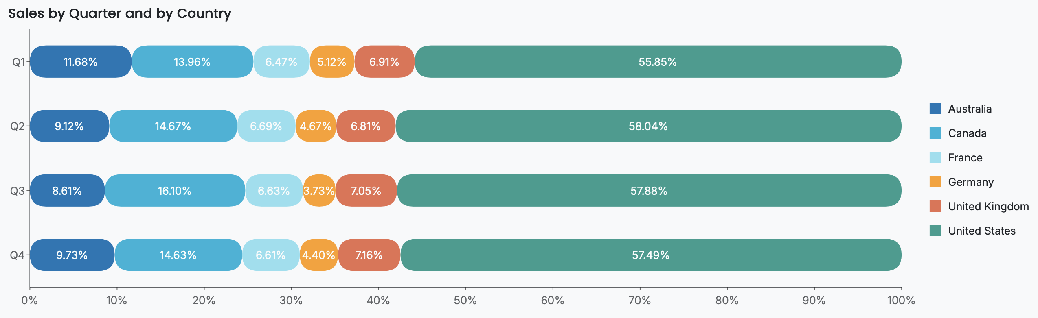This screenshot has width=1038, height=318.
Task: Click the Germany legend color swatch
Action: [935, 182]
